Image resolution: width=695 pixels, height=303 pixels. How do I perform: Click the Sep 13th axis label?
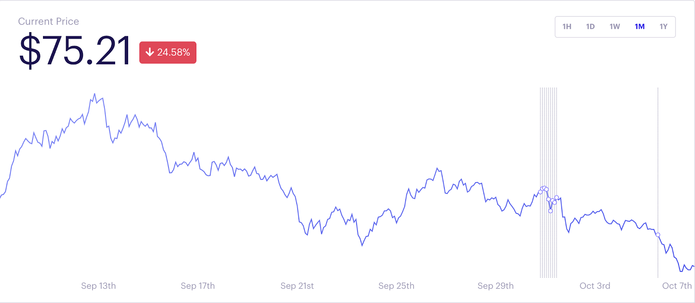[x=99, y=286]
